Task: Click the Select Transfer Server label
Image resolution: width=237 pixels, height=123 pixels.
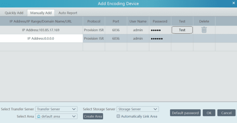Action: [18, 109]
